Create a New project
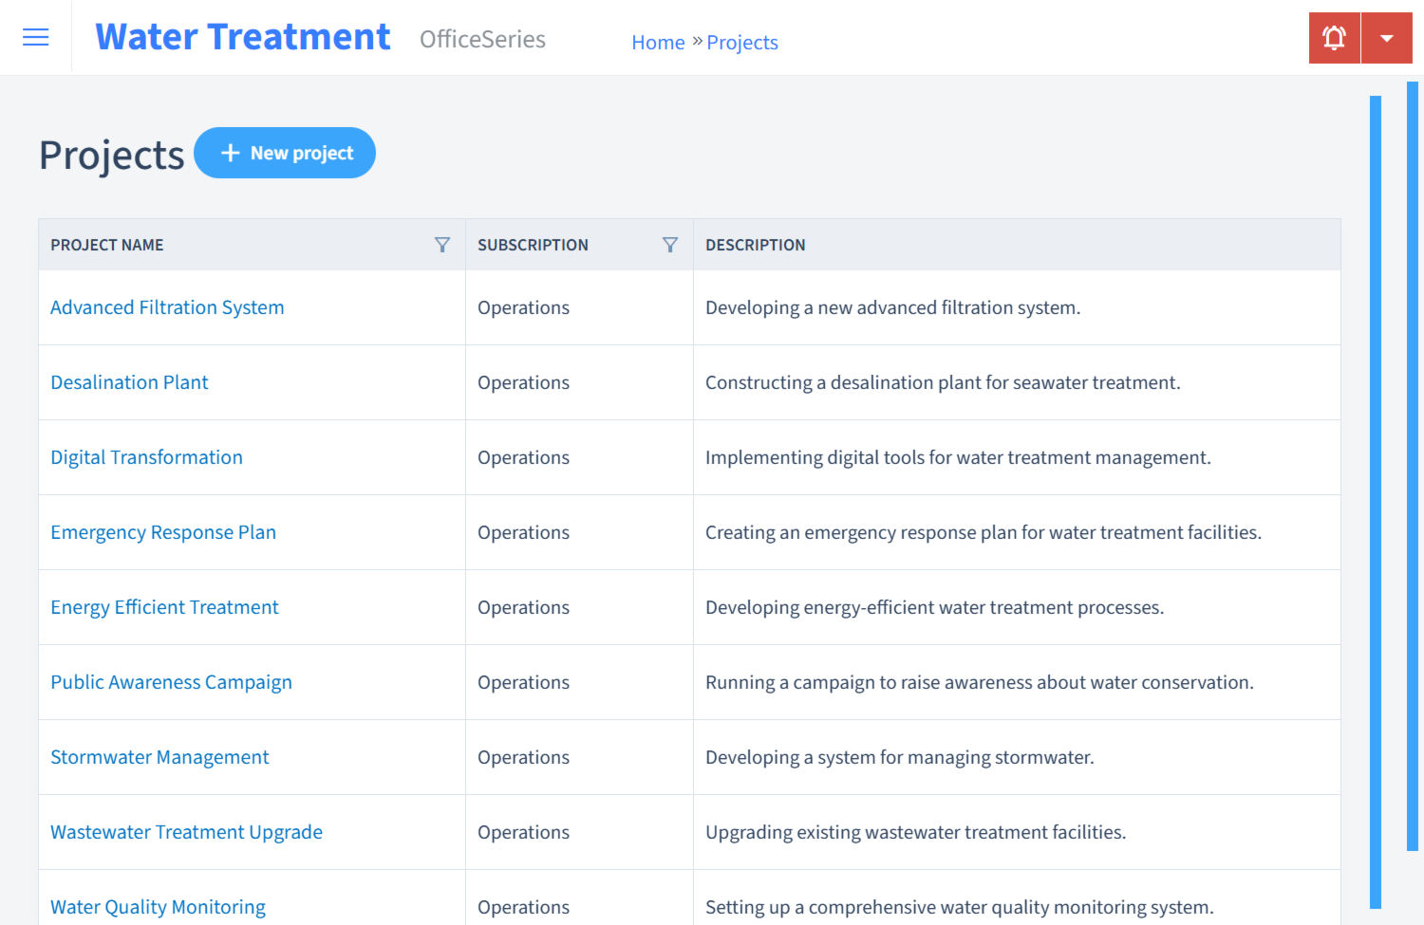 [x=285, y=152]
